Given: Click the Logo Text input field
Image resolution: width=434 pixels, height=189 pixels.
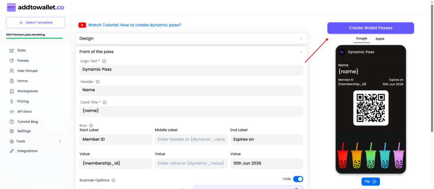Looking at the screenshot, I should click(191, 70).
